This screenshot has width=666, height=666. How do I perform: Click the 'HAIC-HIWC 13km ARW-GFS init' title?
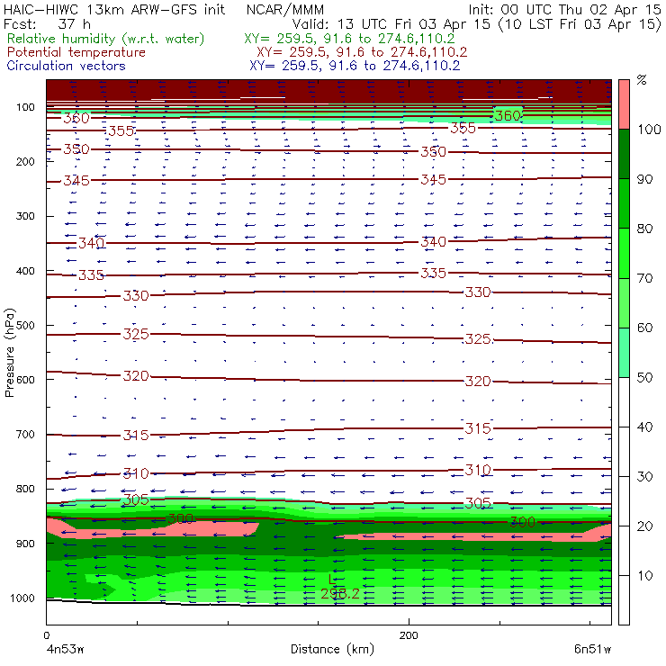[x=114, y=9]
